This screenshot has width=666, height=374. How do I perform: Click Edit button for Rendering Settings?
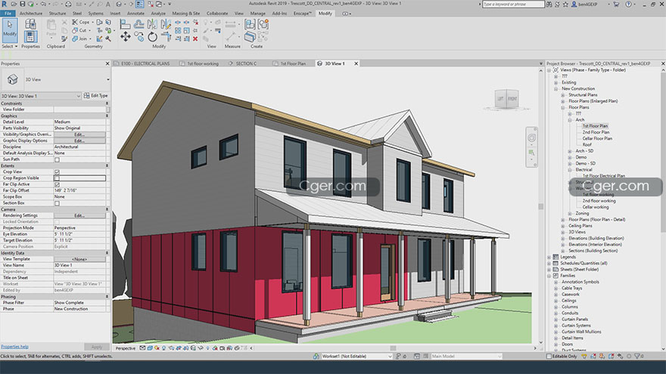tap(79, 215)
